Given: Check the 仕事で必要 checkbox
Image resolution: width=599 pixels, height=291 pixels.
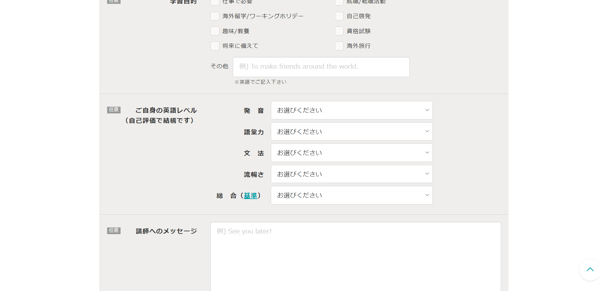Looking at the screenshot, I should pyautogui.click(x=215, y=2).
